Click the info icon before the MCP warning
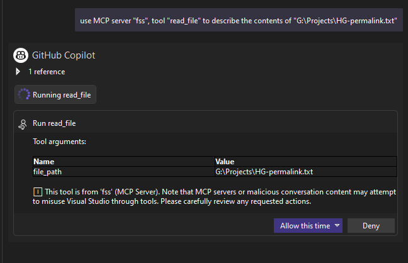Viewport: 408px width, 263px height. click(x=38, y=192)
